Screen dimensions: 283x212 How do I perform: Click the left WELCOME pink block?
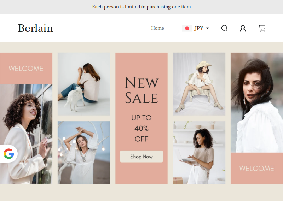26,68
